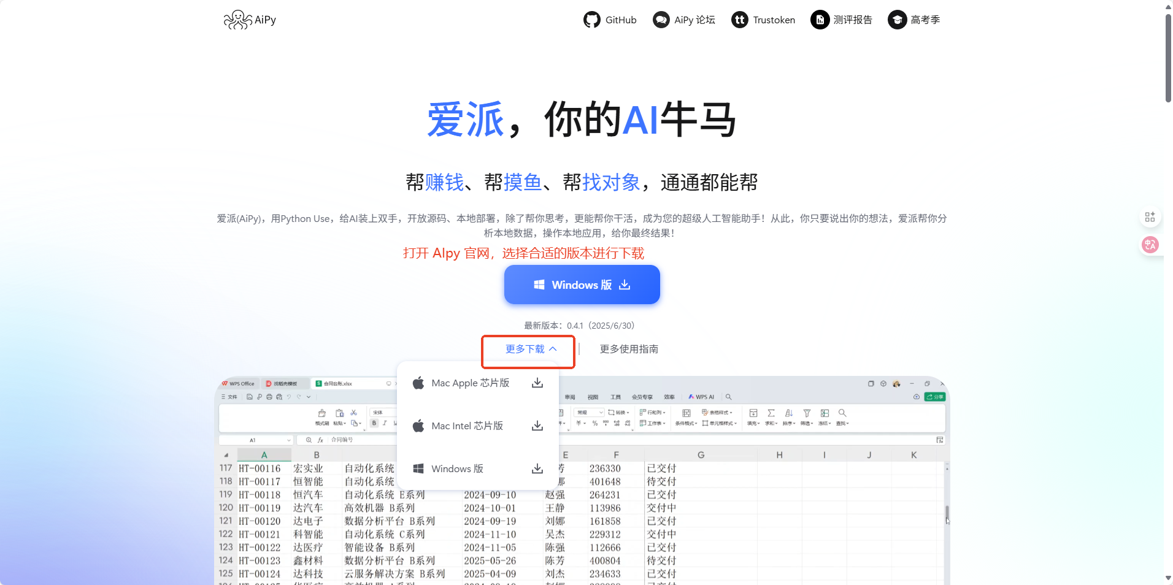Open the 行和列 dropdown in WPS
The image size is (1173, 585).
pyautogui.click(x=652, y=413)
